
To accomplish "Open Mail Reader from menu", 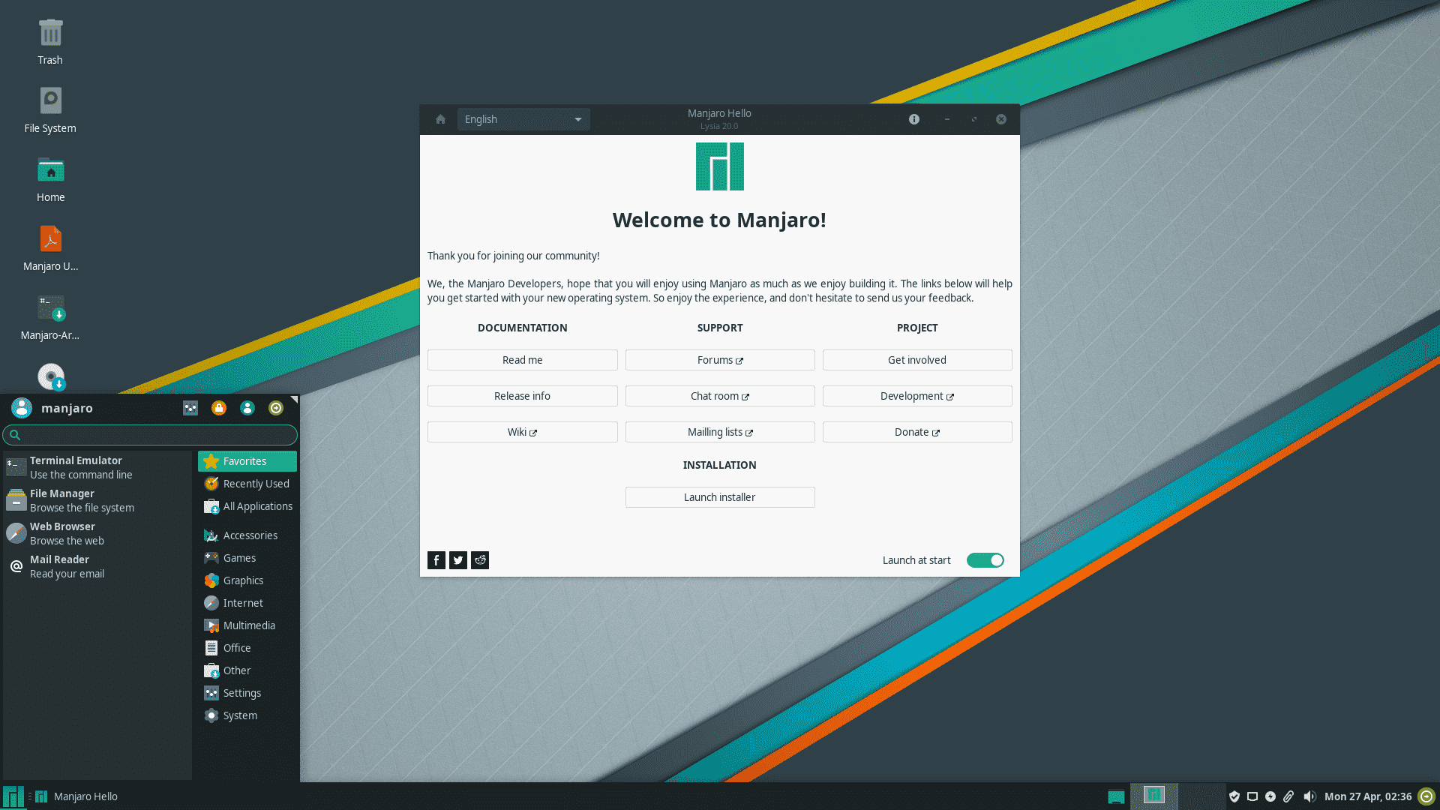I will pos(59,565).
